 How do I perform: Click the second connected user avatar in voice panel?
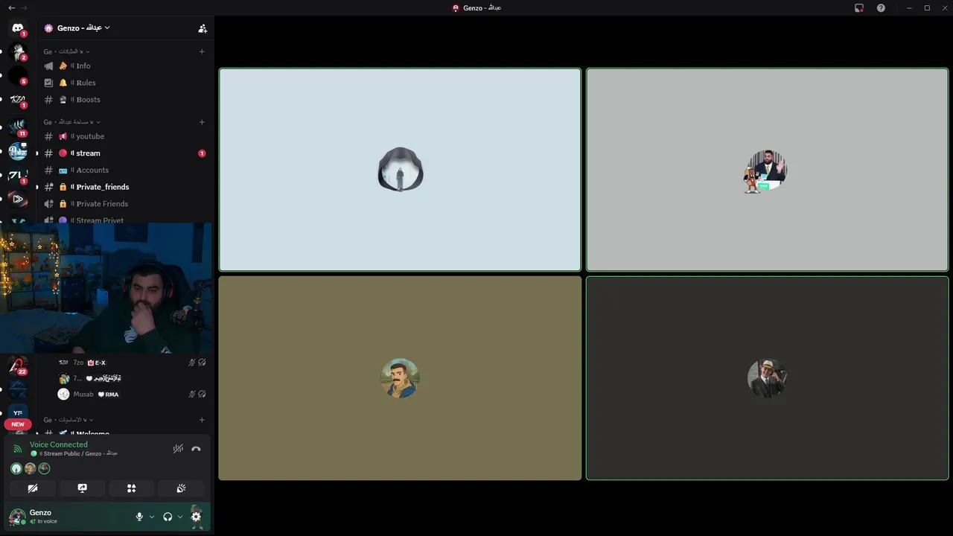coord(30,468)
